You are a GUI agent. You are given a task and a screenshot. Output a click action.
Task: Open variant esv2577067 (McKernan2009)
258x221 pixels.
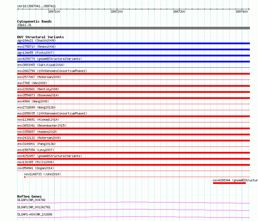[39, 77]
